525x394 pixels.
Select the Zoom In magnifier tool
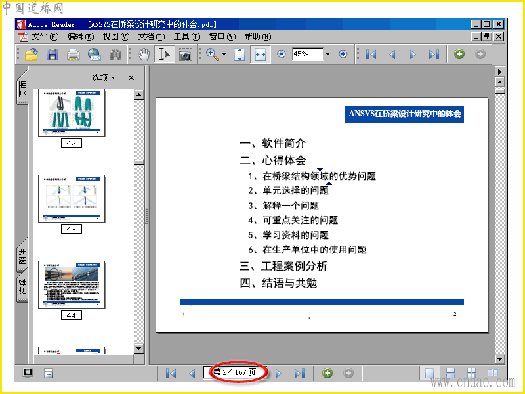(x=212, y=55)
